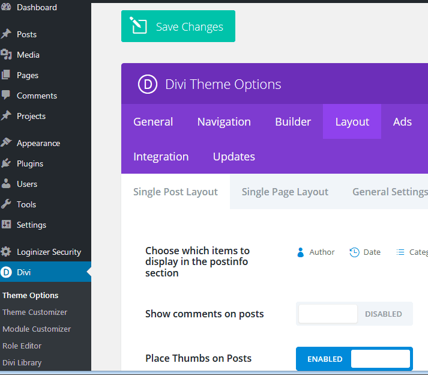
Task: Click the Divi Theme Options header title
Action: pos(223,84)
